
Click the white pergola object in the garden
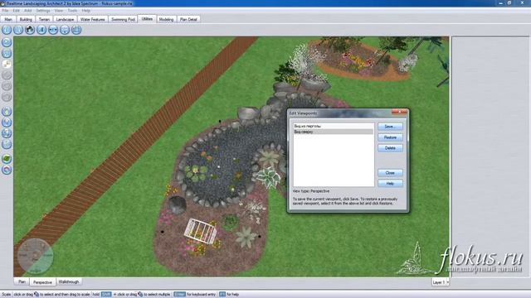tap(200, 232)
